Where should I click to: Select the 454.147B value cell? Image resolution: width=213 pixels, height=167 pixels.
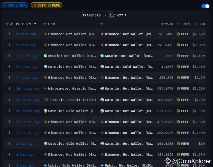tap(165, 89)
